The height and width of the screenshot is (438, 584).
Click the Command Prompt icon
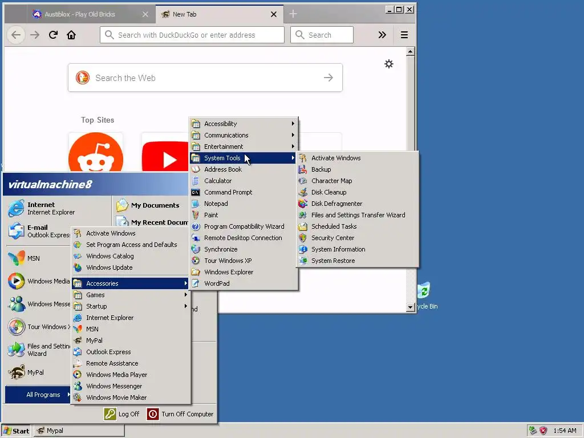click(196, 192)
